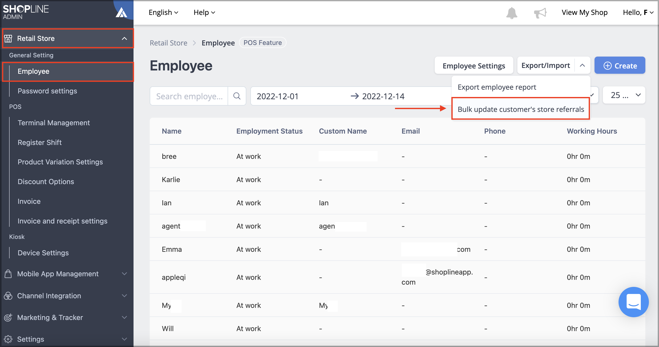
Task: Go to Retail Store breadcrumb
Action: (168, 43)
